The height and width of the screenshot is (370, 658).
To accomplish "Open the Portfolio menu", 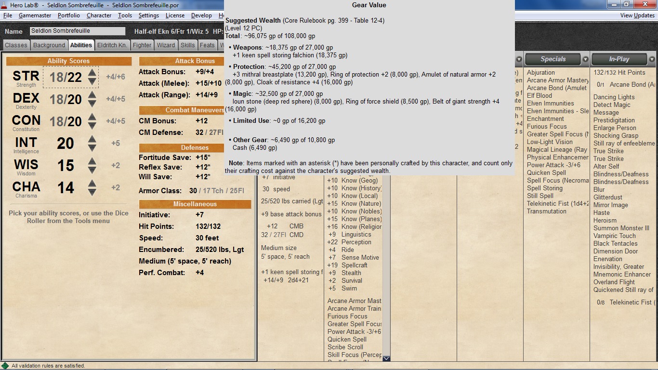I will [x=69, y=15].
